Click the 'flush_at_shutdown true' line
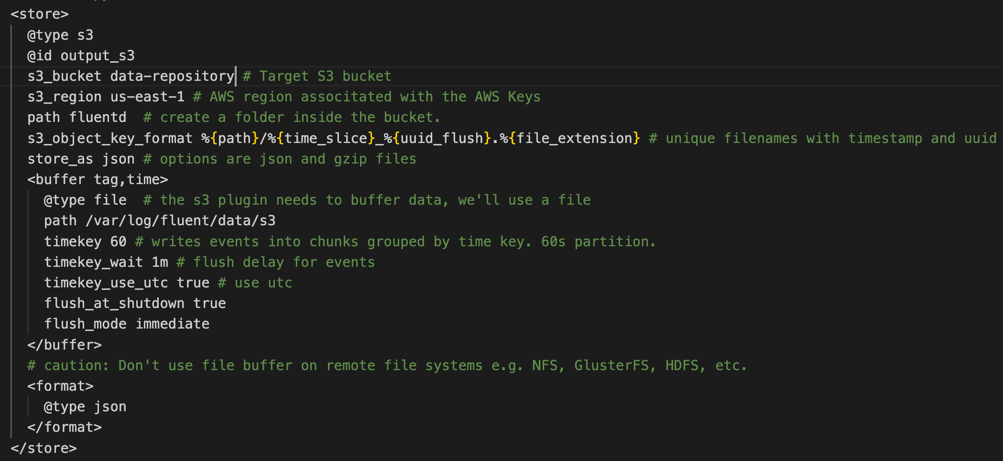 (135, 303)
